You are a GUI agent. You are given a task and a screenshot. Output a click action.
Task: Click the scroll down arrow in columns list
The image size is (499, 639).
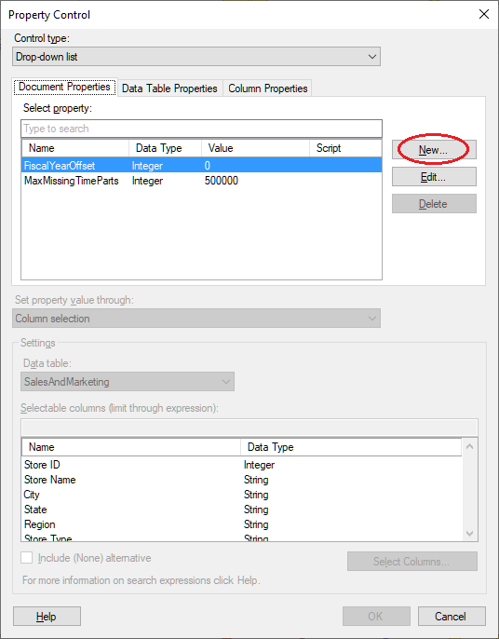click(x=469, y=534)
